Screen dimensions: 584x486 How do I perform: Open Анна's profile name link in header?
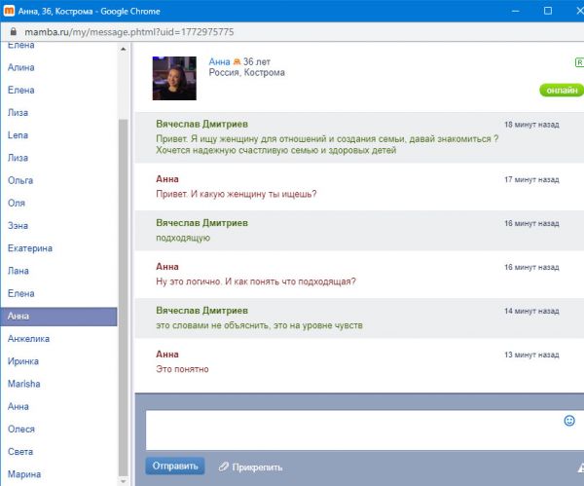click(219, 61)
